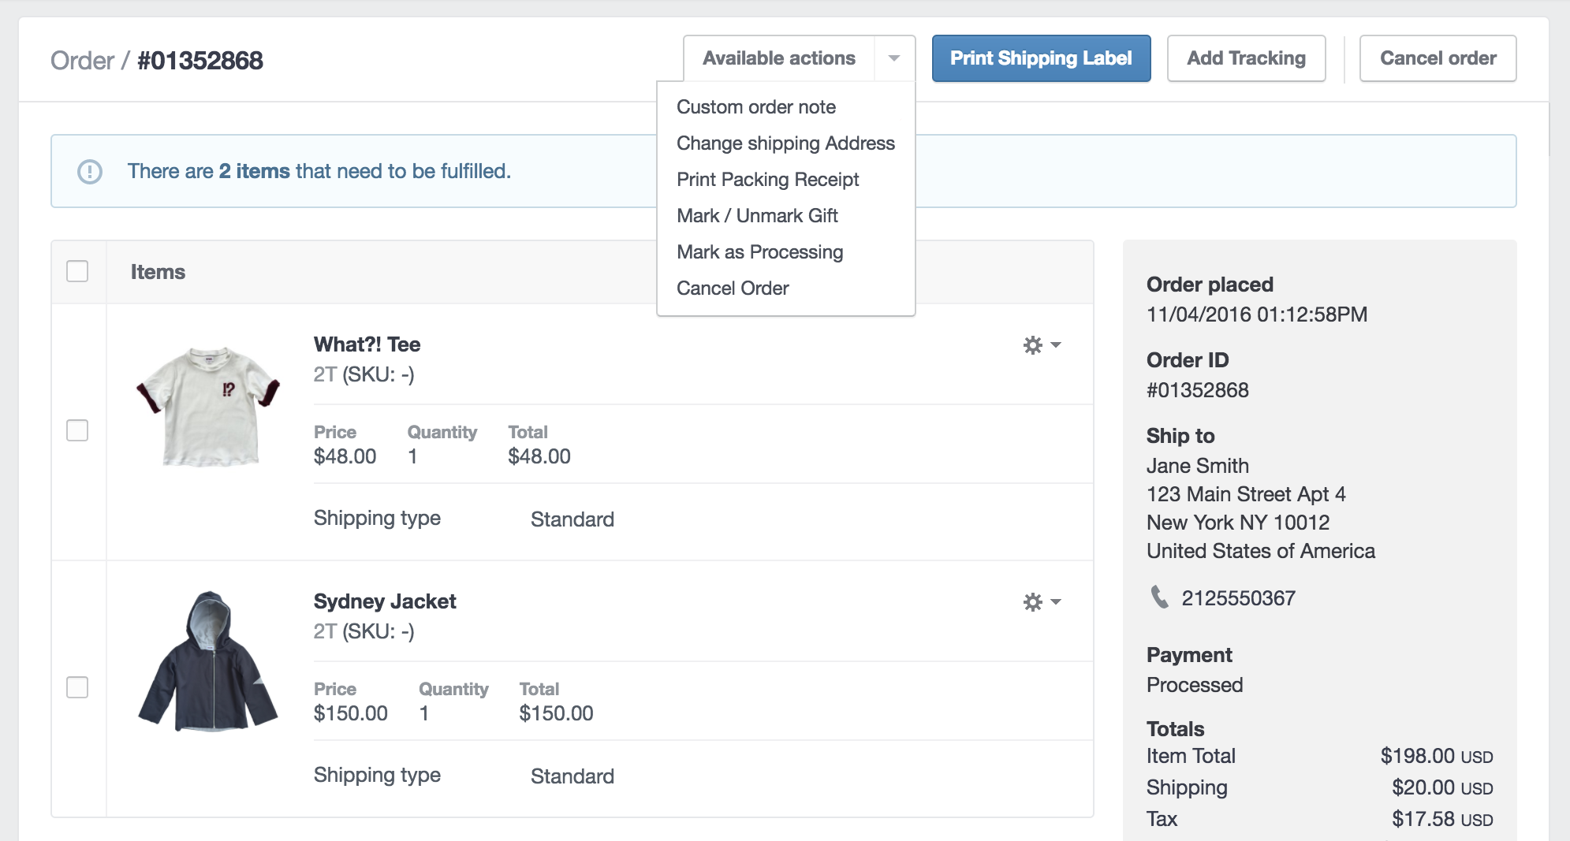The height and width of the screenshot is (841, 1570).
Task: Check the What?! Tee item checkbox
Action: click(x=77, y=430)
